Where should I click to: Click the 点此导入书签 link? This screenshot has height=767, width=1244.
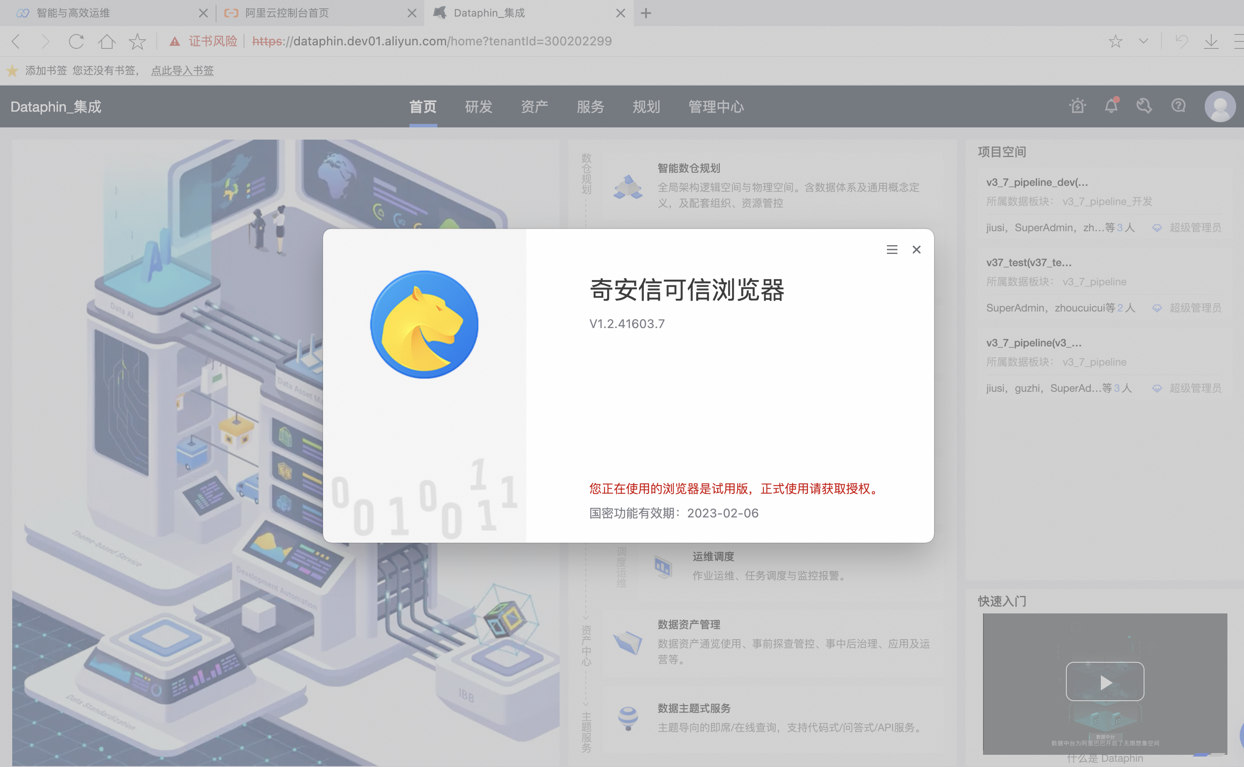pyautogui.click(x=182, y=71)
